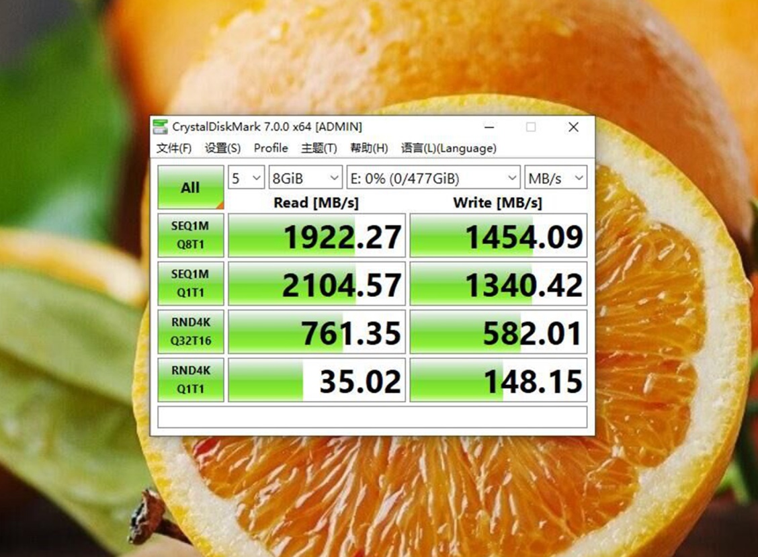Click the 148.15 write result
Viewport: 758px width, 557px height.
click(x=499, y=380)
